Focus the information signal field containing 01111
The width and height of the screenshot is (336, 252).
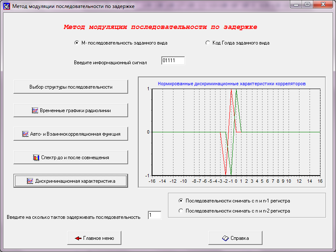(173, 60)
